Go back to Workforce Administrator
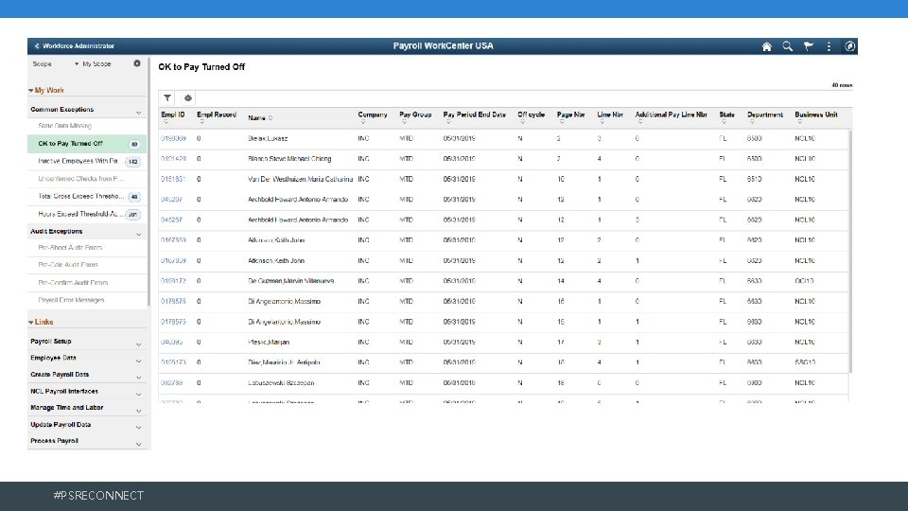The width and height of the screenshot is (908, 511). point(74,45)
